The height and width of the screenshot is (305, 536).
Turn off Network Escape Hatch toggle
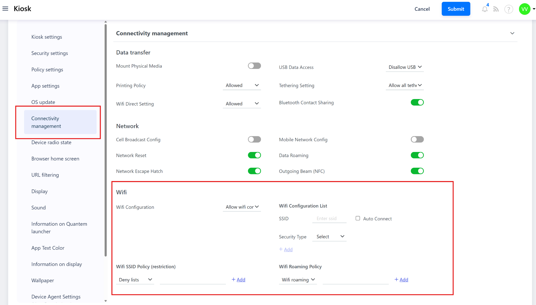click(254, 171)
